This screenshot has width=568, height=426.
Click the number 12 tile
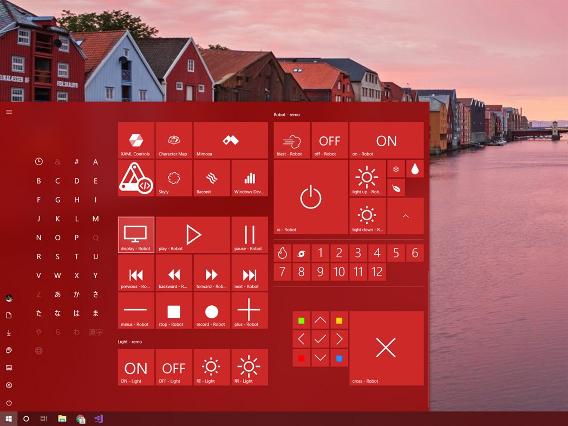tap(377, 272)
